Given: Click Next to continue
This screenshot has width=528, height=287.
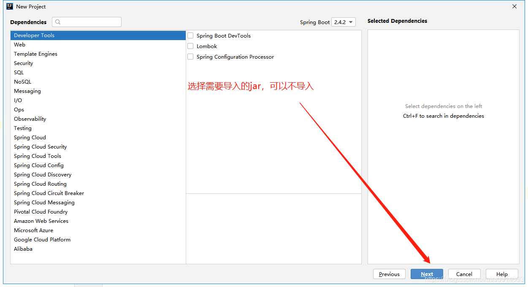Looking at the screenshot, I should 427,274.
